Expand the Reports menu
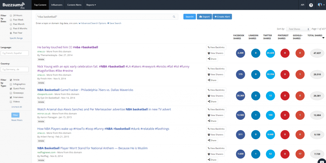 [91, 5]
